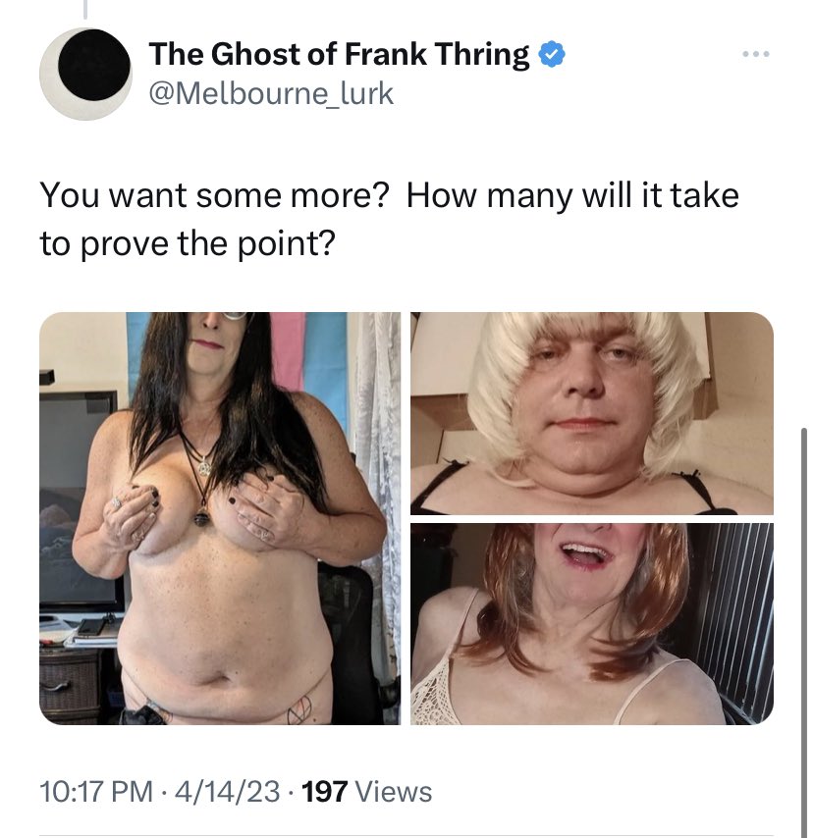View the 197 Views analytics
The height and width of the screenshot is (838, 813).
point(367,792)
